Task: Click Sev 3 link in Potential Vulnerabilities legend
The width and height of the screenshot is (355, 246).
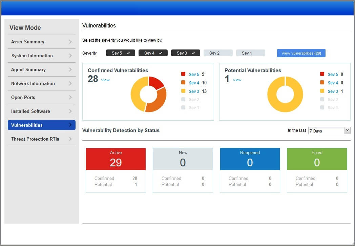Action: coord(333,91)
